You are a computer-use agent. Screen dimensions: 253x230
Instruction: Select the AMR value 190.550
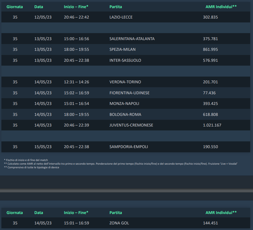point(210,147)
